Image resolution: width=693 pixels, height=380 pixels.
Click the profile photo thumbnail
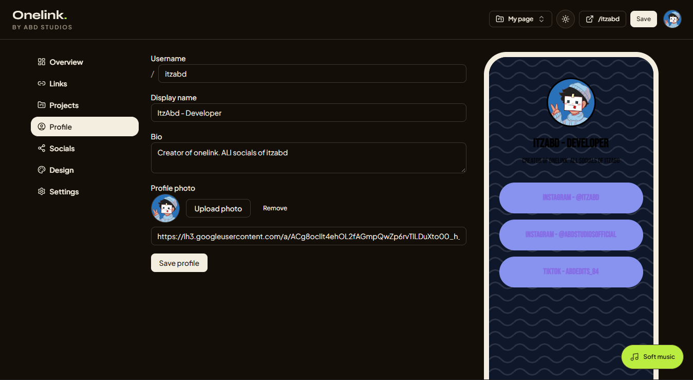pos(165,208)
